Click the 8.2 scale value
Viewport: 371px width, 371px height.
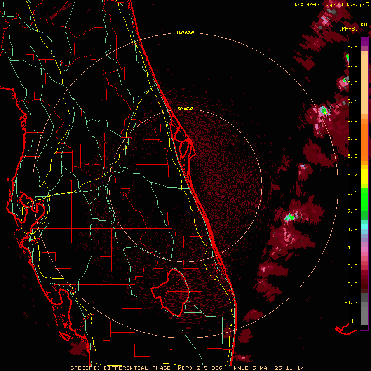352,83
